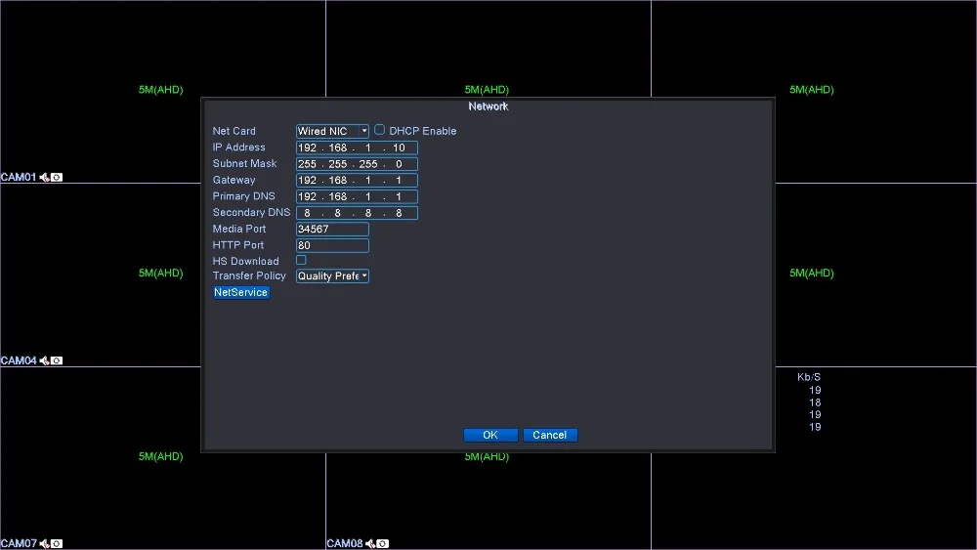Click the muted audio icon beside CAM04

44,360
